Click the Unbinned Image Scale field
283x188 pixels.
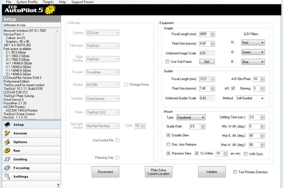[x=207, y=53]
